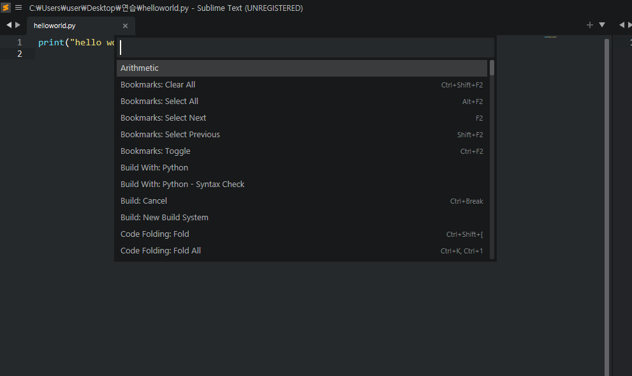Click the print keyword on line 1
This screenshot has height=376, width=632.
[51, 42]
